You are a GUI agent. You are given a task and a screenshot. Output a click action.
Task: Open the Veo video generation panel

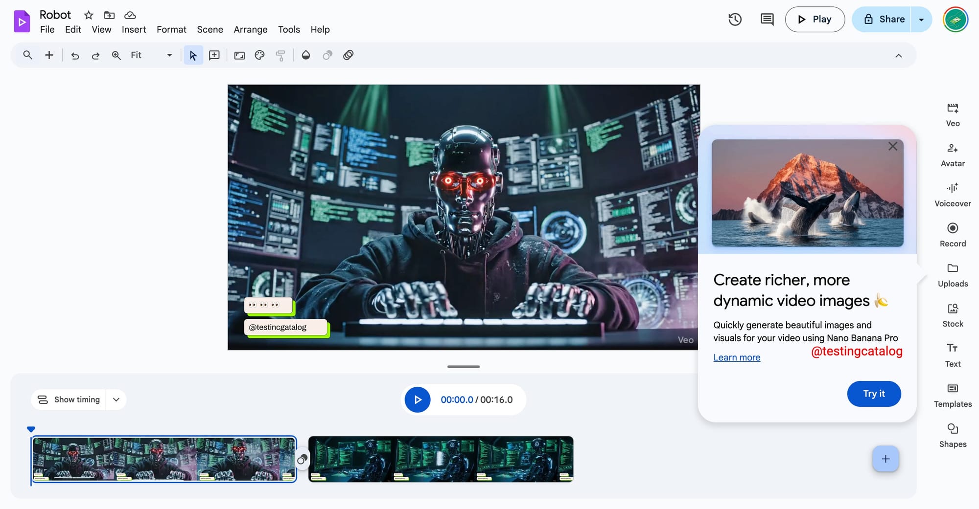952,114
